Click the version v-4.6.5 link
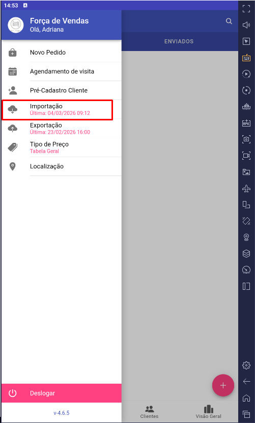The width and height of the screenshot is (255, 423). tap(62, 413)
